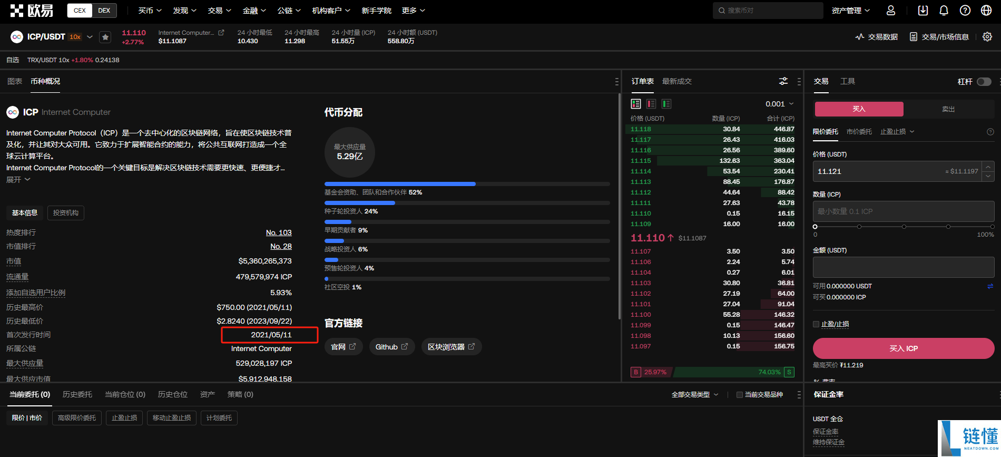Click the amount (金额 USDT) input field
The width and height of the screenshot is (1001, 457).
point(904,267)
